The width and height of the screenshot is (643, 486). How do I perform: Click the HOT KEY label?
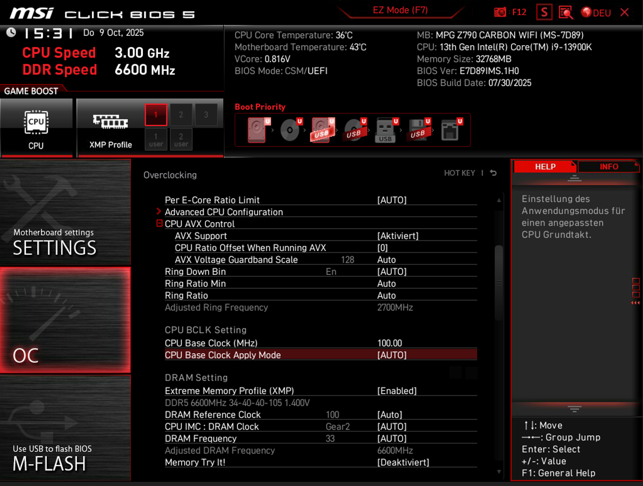pos(460,173)
